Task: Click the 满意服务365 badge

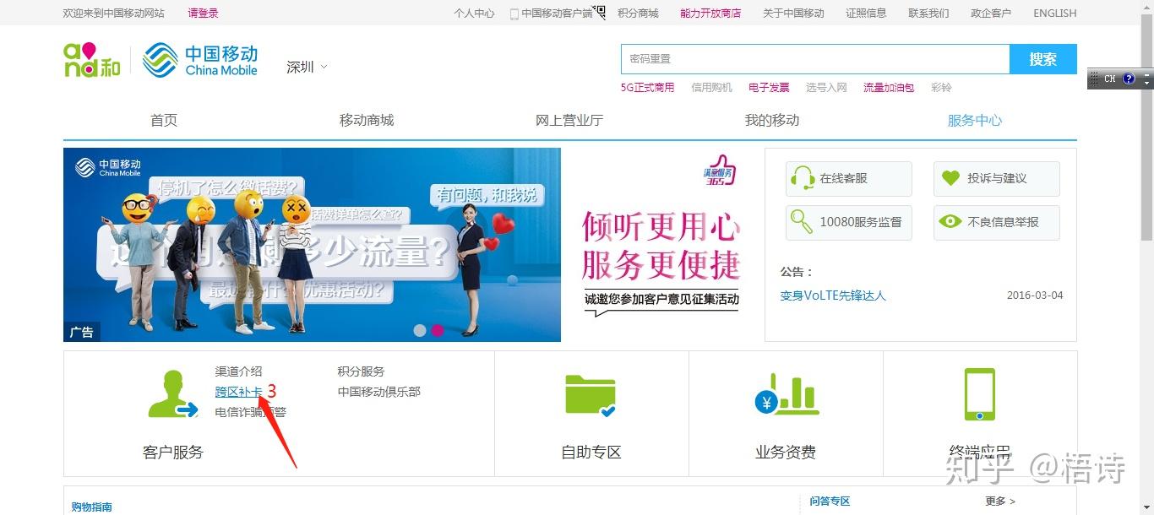Action: pyautogui.click(x=719, y=170)
